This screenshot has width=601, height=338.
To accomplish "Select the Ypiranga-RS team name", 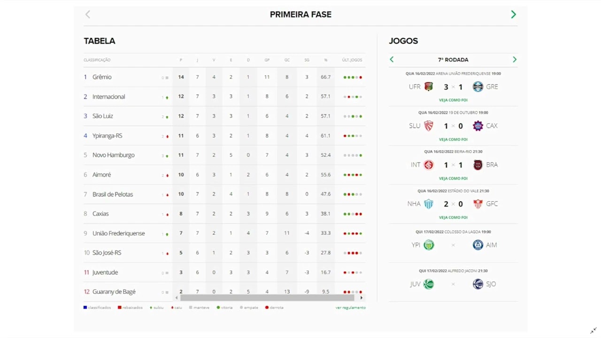I will 108,136.
